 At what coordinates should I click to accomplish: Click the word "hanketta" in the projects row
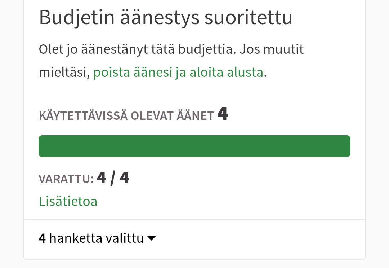tap(77, 238)
